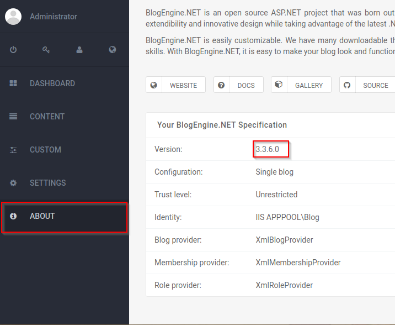The width and height of the screenshot is (395, 325).
Task: Click the Custom sliders icon
Action: click(x=13, y=150)
